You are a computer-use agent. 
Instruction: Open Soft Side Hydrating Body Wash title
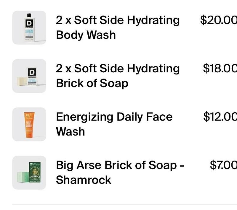coord(118,27)
